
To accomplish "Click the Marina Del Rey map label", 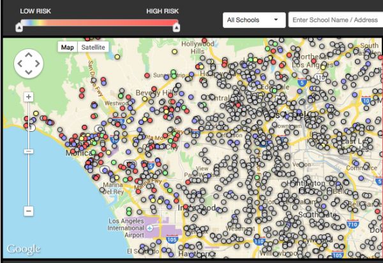I will tap(113, 188).
